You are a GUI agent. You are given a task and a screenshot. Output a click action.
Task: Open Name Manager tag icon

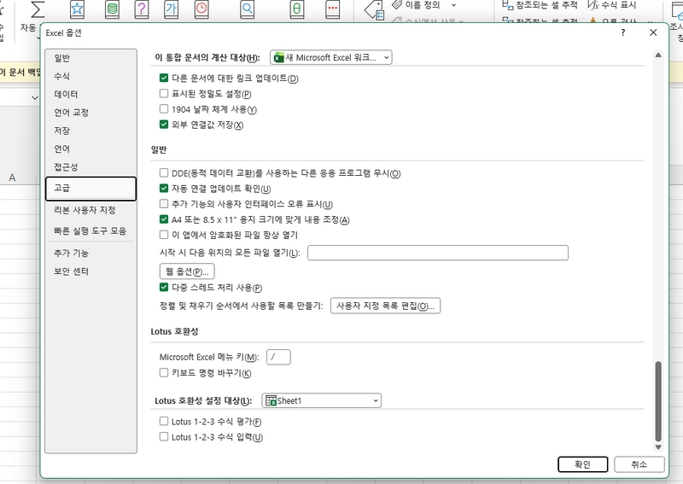point(375,10)
